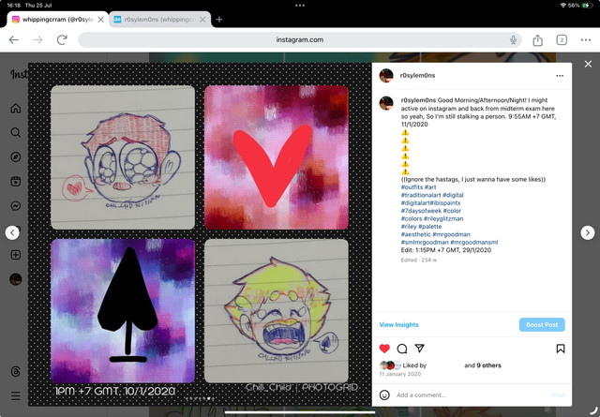Open Reels icon in sidebar

[16, 182]
